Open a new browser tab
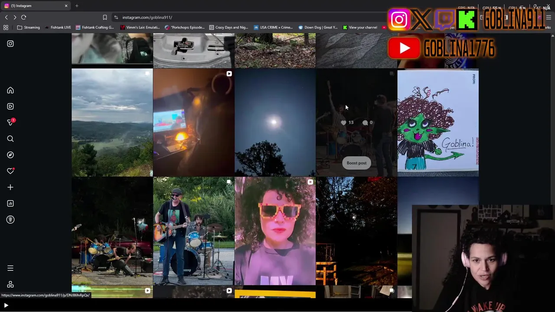555x312 pixels. coord(77,6)
